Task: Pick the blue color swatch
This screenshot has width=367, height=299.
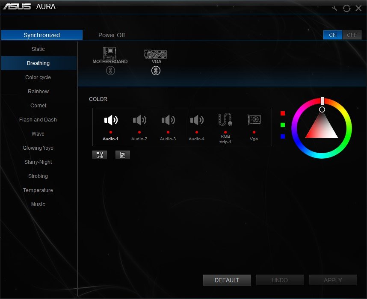Action: [x=283, y=136]
